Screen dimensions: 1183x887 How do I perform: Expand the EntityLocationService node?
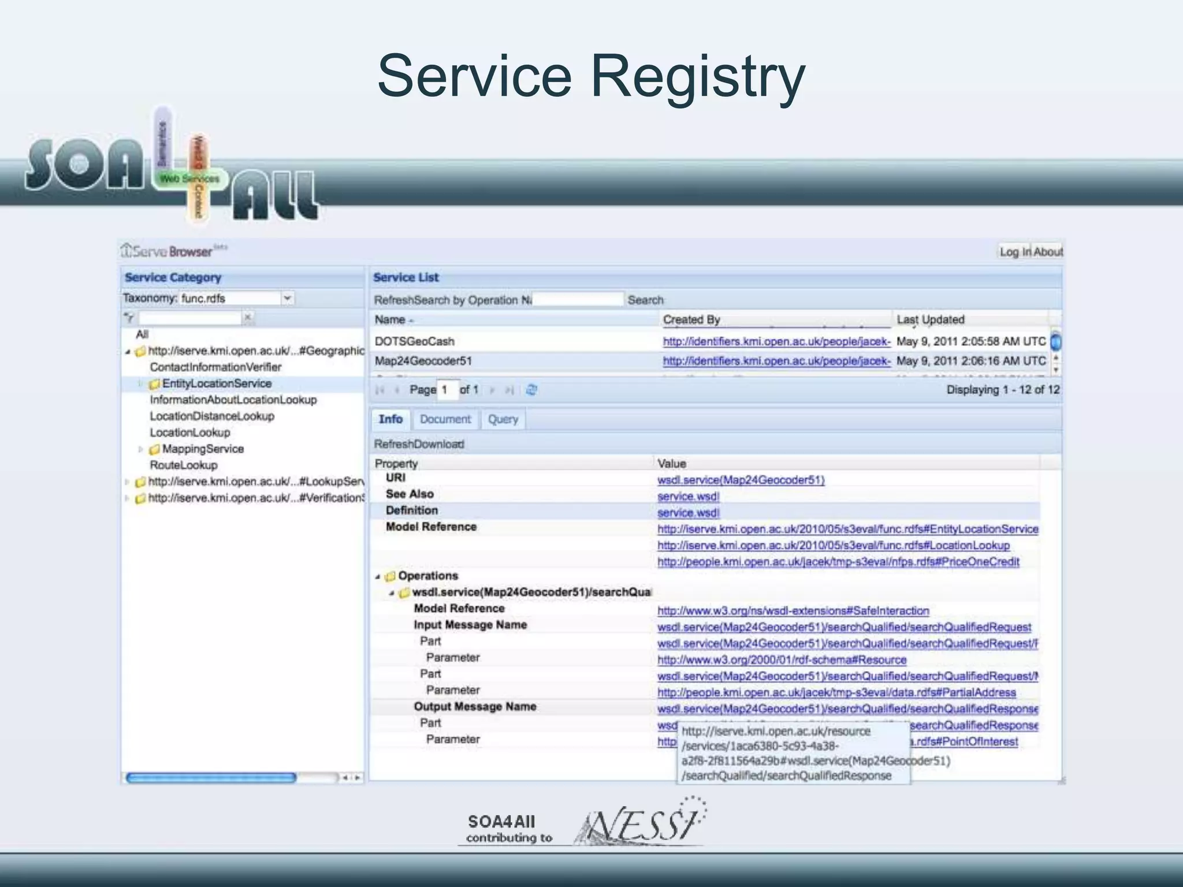click(x=140, y=383)
